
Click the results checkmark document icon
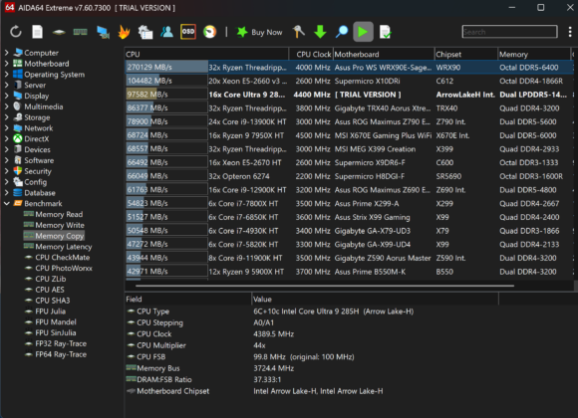pyautogui.click(x=386, y=32)
